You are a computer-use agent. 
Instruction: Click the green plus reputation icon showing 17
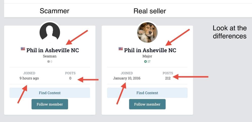coord(145,62)
